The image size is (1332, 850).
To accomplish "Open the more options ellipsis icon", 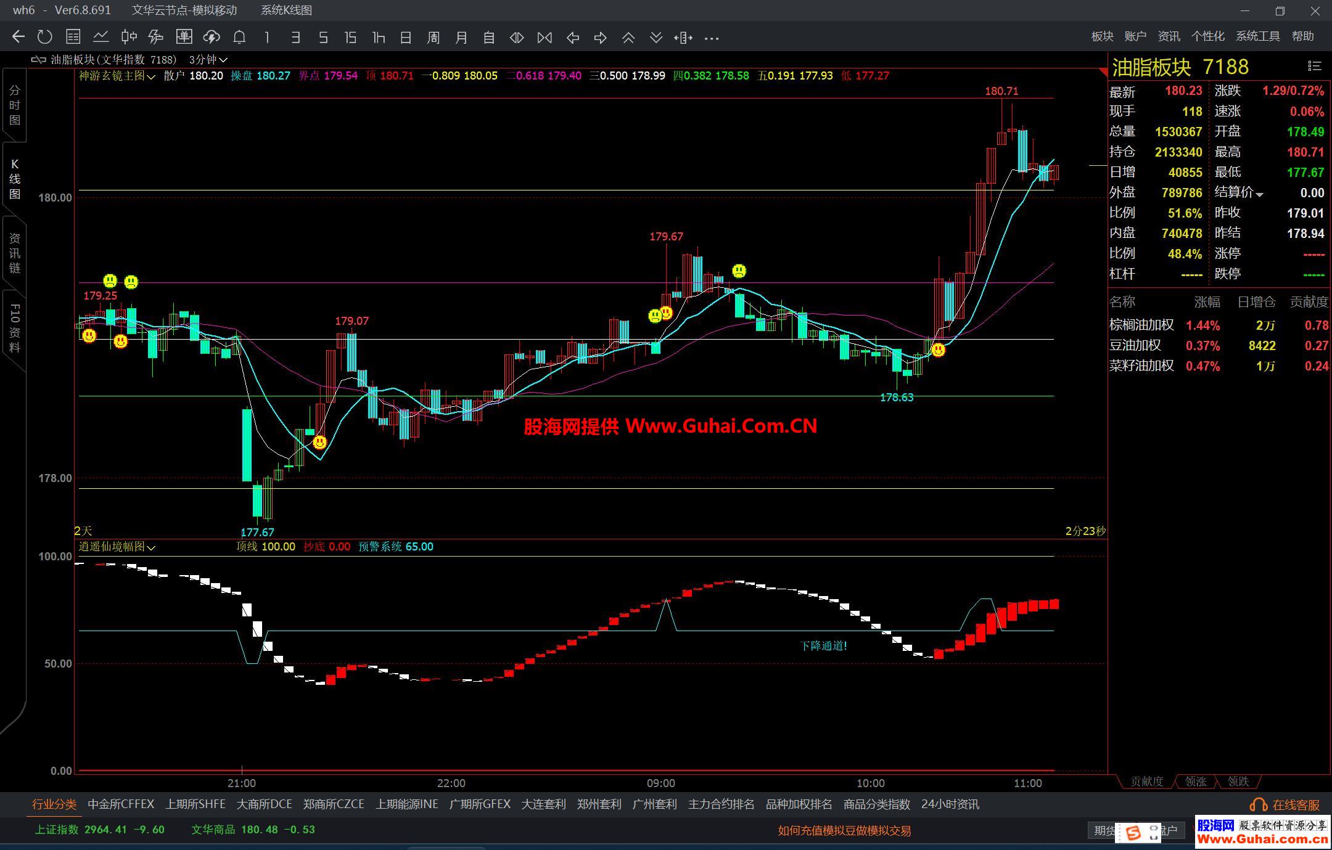I will pyautogui.click(x=712, y=38).
